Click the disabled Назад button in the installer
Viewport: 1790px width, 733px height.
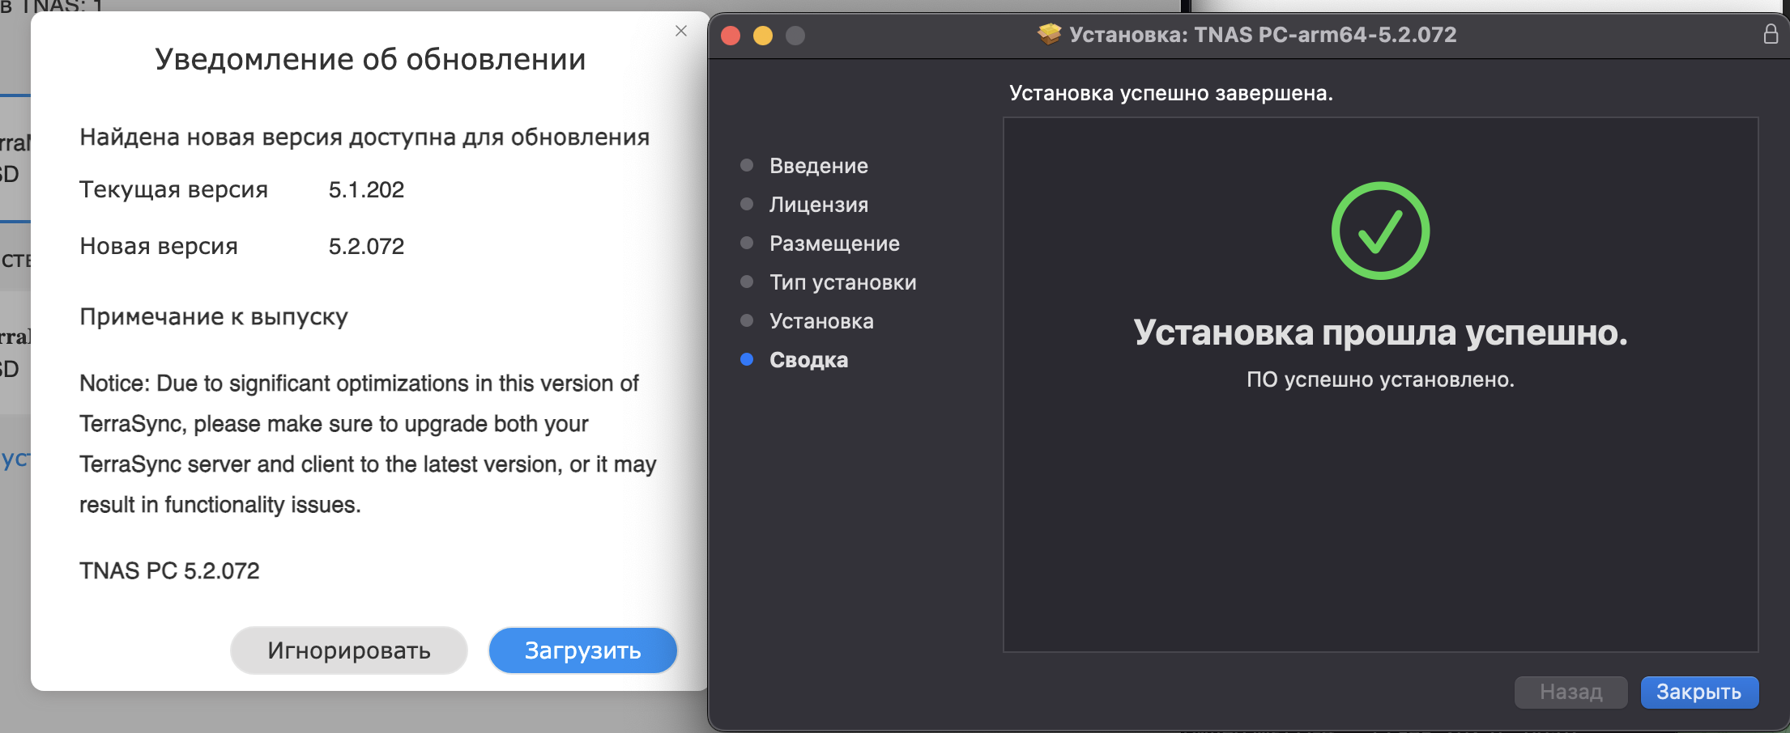pyautogui.click(x=1571, y=692)
